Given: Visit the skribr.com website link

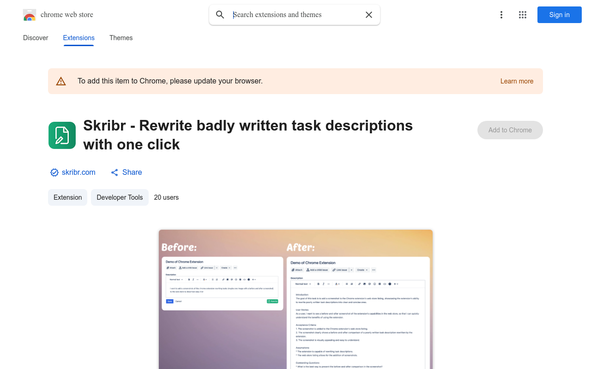Looking at the screenshot, I should 78,172.
